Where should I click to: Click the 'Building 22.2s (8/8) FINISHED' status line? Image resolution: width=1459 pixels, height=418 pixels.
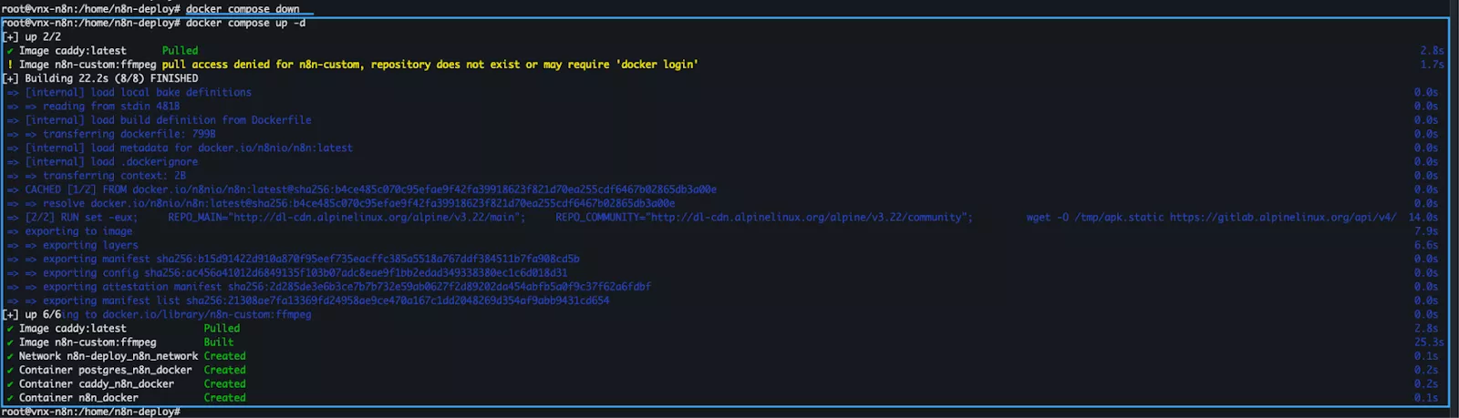tap(110, 78)
